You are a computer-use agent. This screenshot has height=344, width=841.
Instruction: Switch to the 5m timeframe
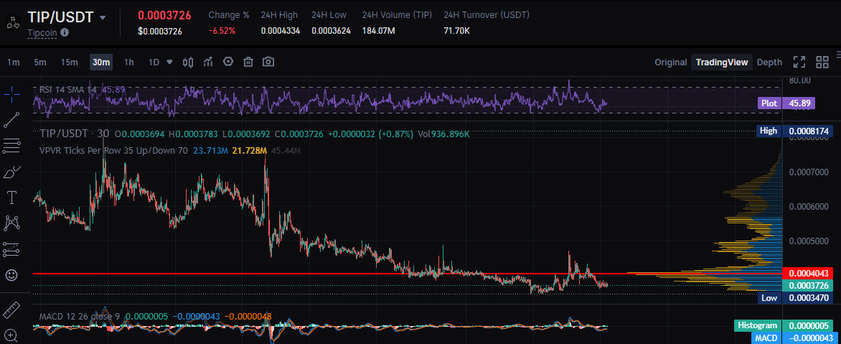pyautogui.click(x=40, y=62)
